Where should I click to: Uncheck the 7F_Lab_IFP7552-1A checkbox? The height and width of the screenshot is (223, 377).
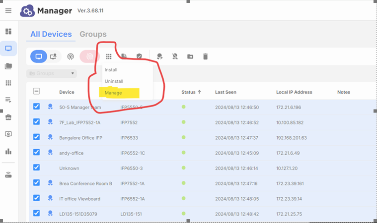click(x=37, y=122)
